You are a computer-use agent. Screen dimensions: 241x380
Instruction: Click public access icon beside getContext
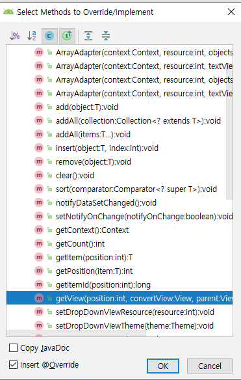click(49, 230)
